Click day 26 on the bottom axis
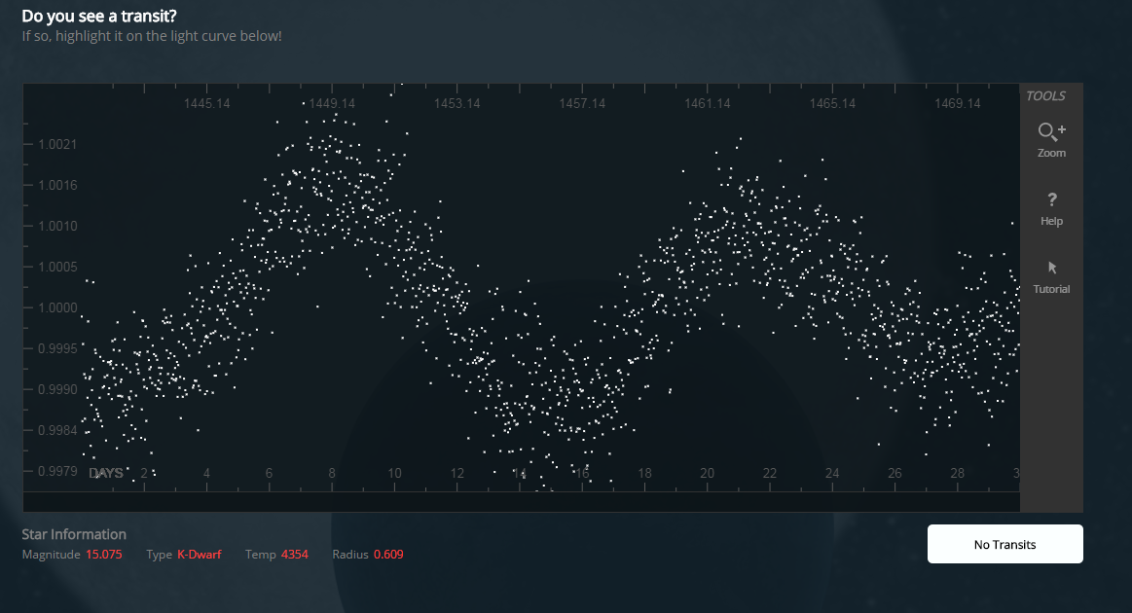 [x=895, y=473]
